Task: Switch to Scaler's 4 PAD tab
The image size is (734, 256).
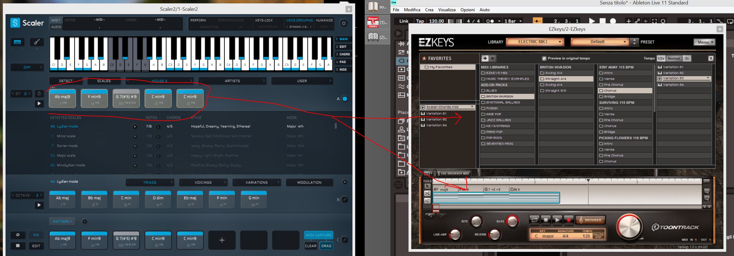Action: coord(343,62)
